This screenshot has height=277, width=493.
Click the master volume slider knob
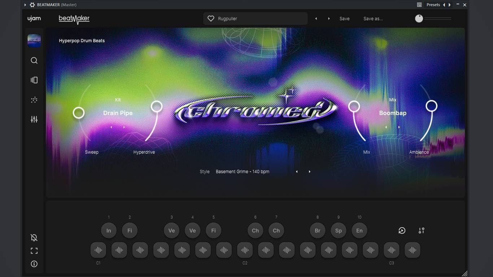[419, 18]
